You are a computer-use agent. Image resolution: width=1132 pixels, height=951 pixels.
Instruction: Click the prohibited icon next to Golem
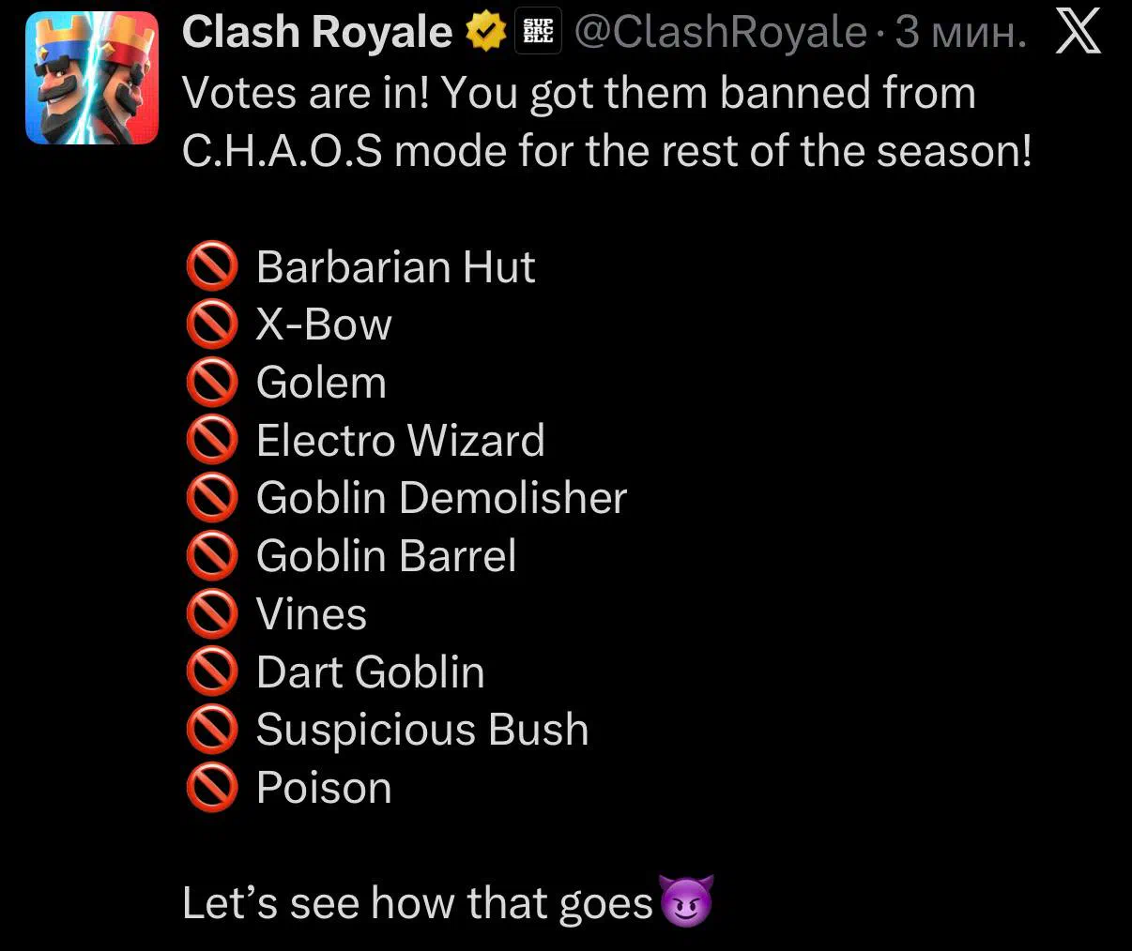coord(212,384)
